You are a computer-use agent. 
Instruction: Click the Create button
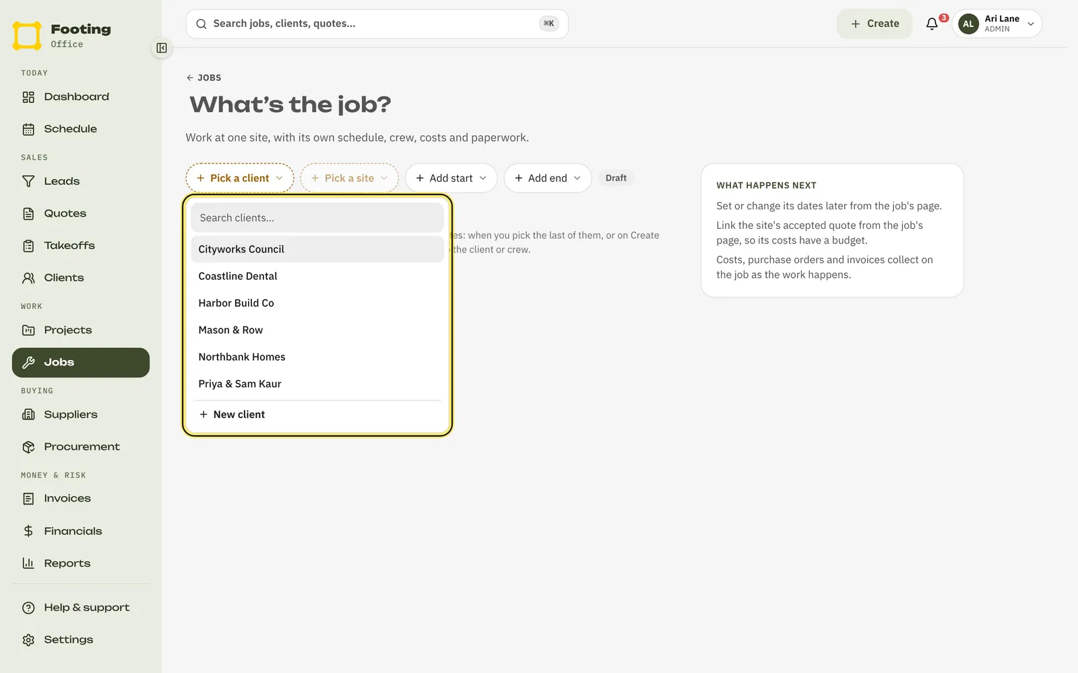(x=875, y=24)
